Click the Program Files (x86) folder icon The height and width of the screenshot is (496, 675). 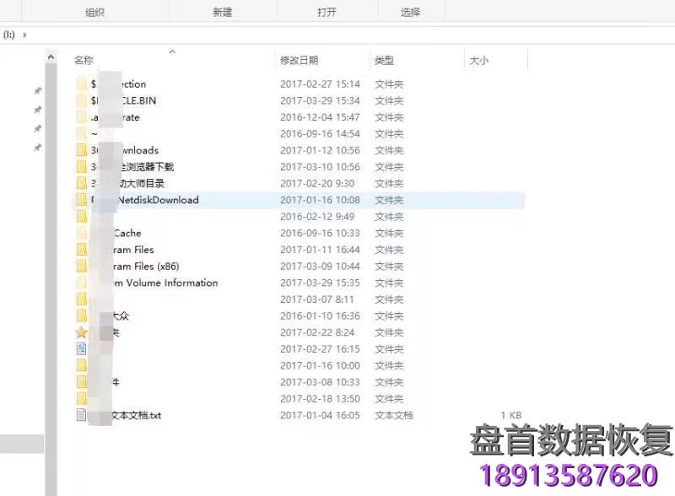[x=81, y=267]
